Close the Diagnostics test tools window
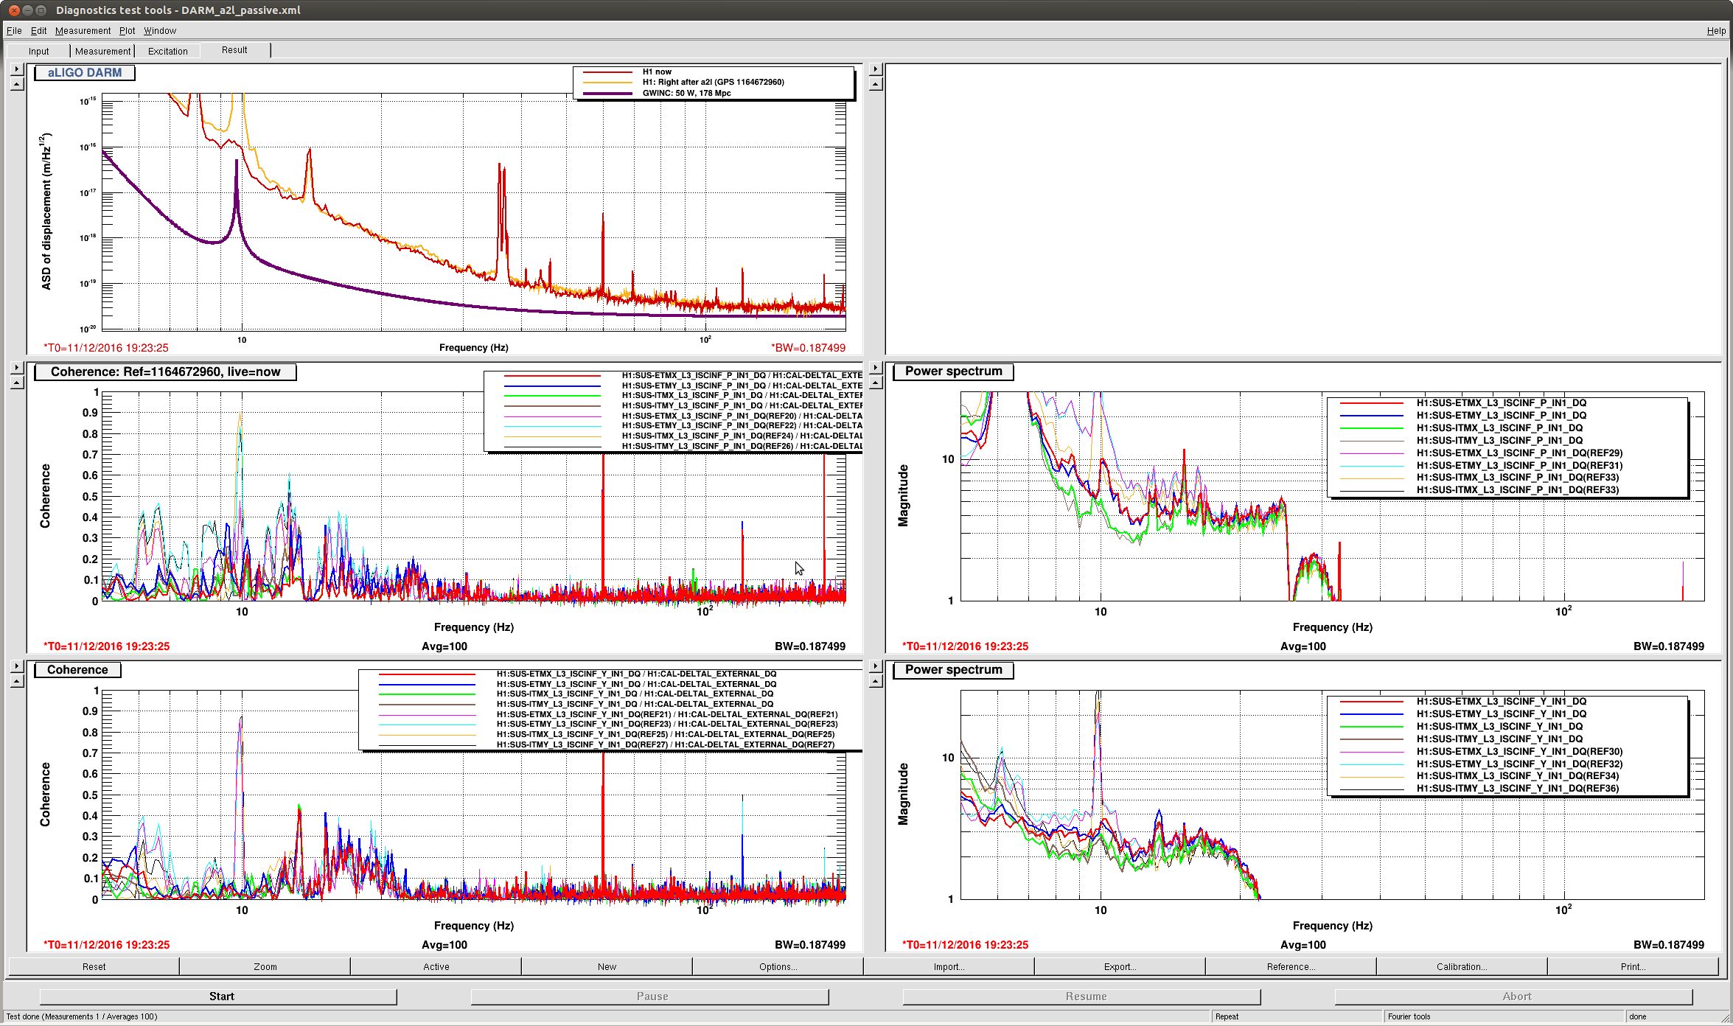This screenshot has height=1026, width=1733. coord(13,10)
